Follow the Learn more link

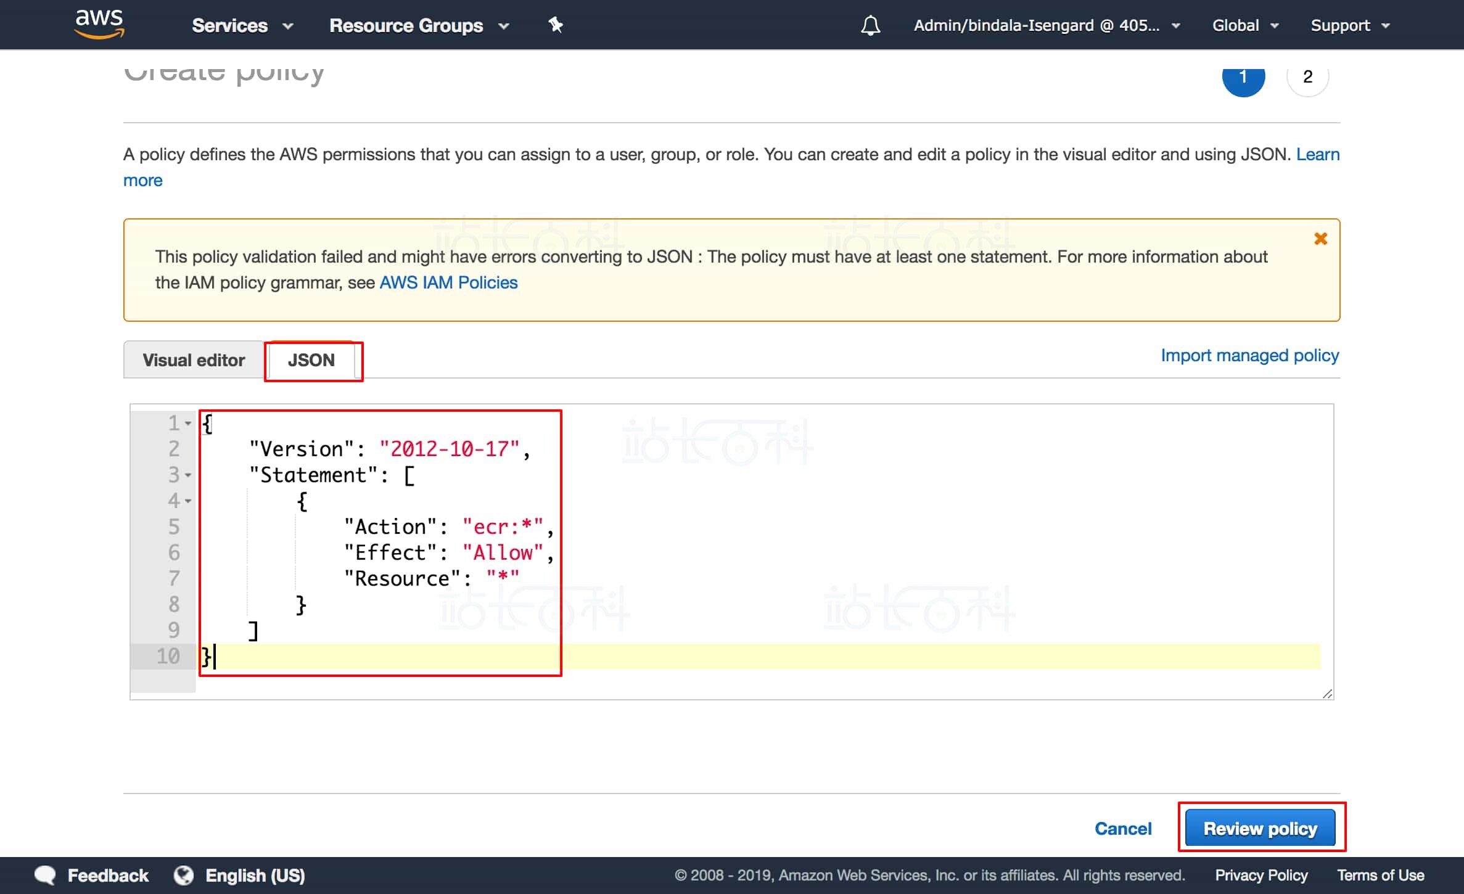point(1318,154)
